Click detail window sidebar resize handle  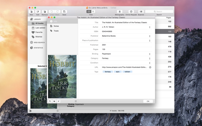76,101
